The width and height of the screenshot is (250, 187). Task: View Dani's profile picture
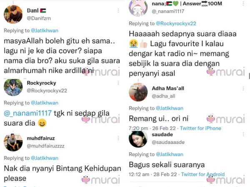click(x=13, y=15)
